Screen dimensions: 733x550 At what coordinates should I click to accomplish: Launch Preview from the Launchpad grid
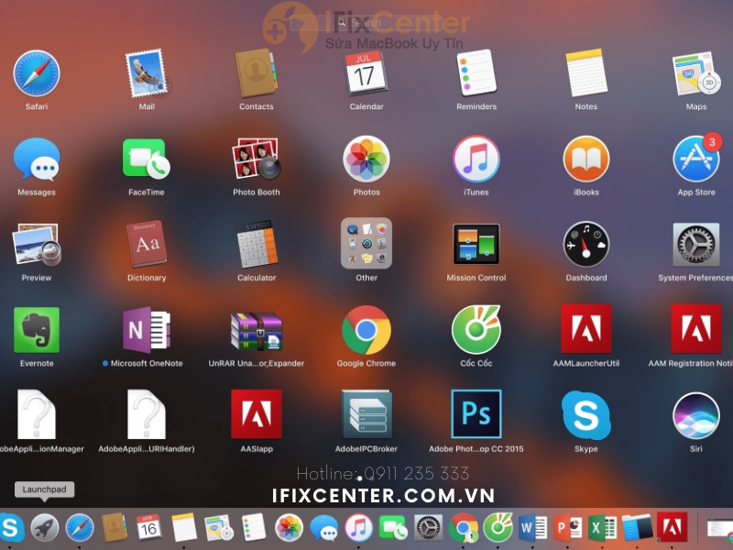37,245
